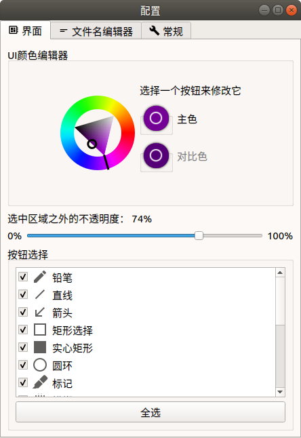The image size is (301, 438).
Task: Click the pencil (铅笔) tool icon
Action: pyautogui.click(x=40, y=277)
